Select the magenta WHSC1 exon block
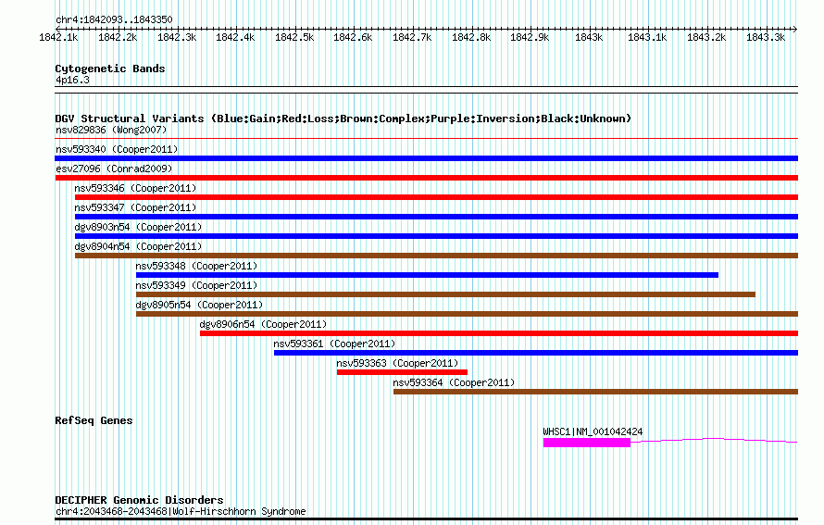824x525 pixels. [586, 443]
